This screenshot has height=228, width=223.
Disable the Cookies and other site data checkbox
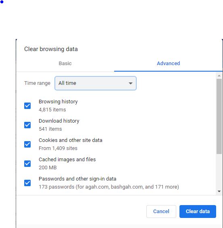coord(27,144)
